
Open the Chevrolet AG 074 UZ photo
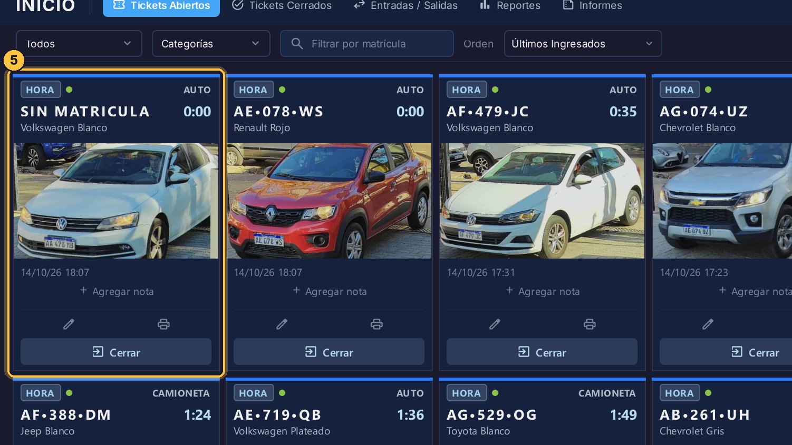click(722, 201)
